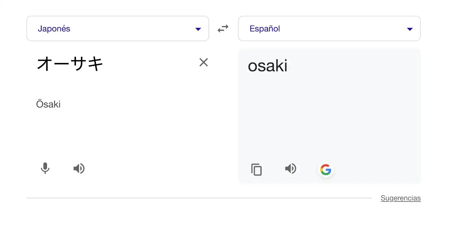Open the Japonés source language dropdown
The image size is (454, 225).
pos(117,29)
